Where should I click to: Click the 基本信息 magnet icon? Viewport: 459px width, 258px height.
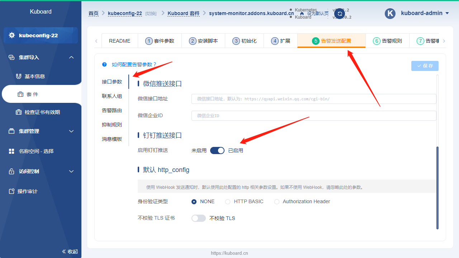(x=19, y=76)
